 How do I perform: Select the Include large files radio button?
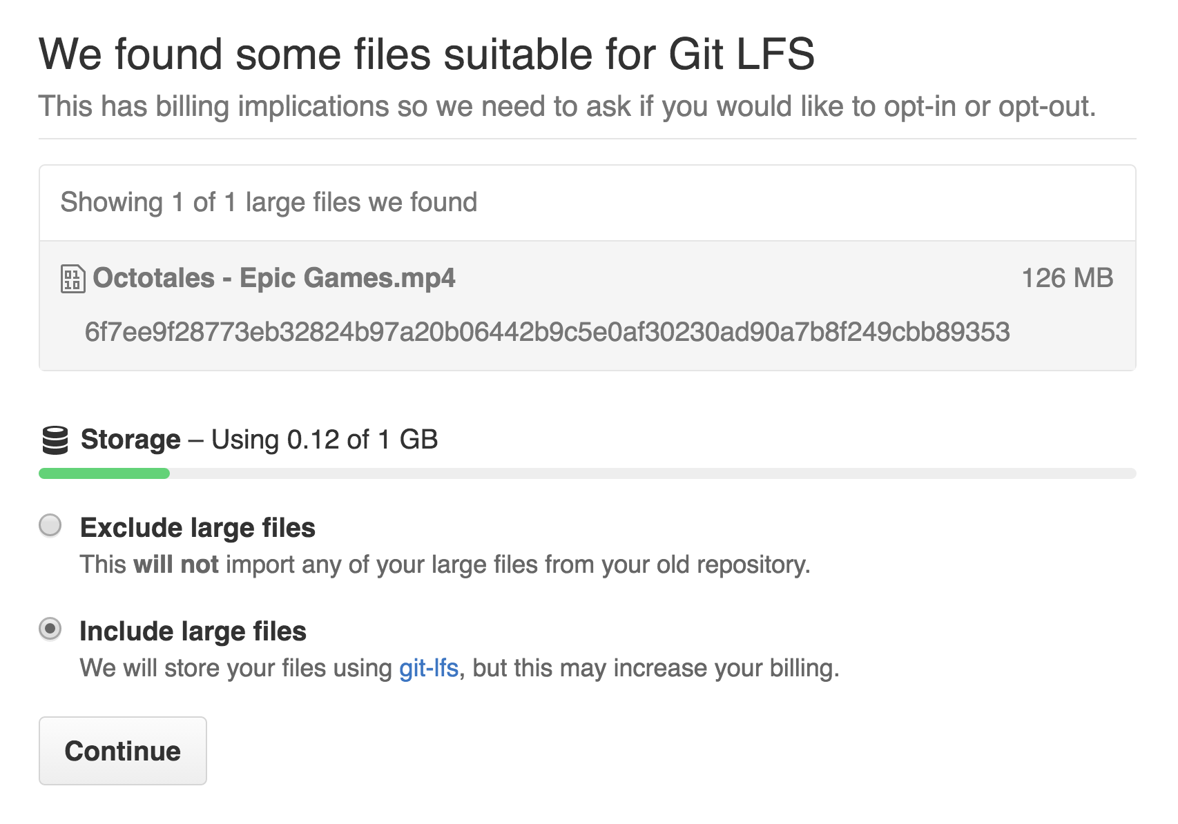tap(50, 629)
